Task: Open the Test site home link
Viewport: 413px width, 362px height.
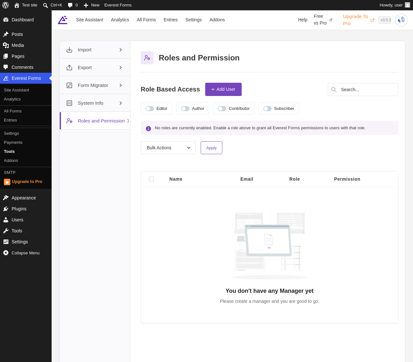Action: pyautogui.click(x=26, y=5)
